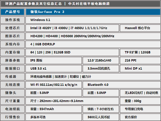
Task: Select the IPS 面板 cell
Action: click(54, 61)
